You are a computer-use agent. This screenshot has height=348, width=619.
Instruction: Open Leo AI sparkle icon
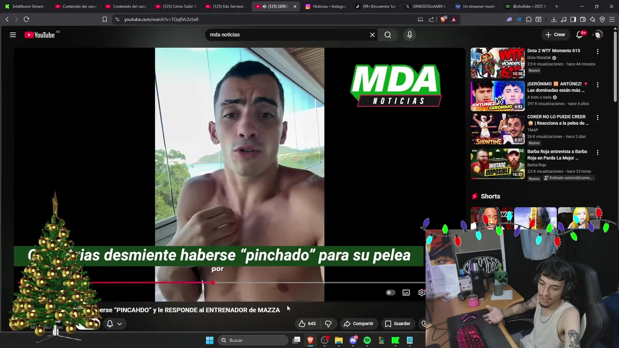(x=592, y=19)
